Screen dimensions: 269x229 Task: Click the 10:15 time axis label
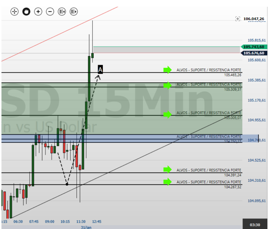pyautogui.click(x=65, y=222)
